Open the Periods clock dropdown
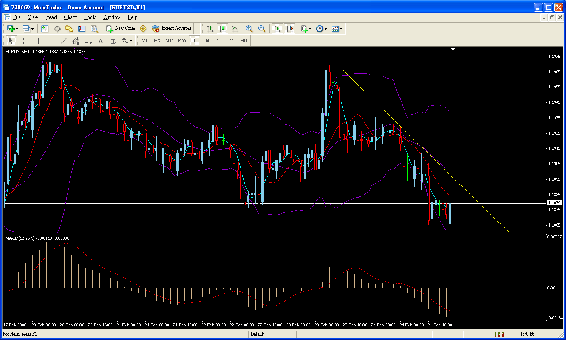 (321, 28)
